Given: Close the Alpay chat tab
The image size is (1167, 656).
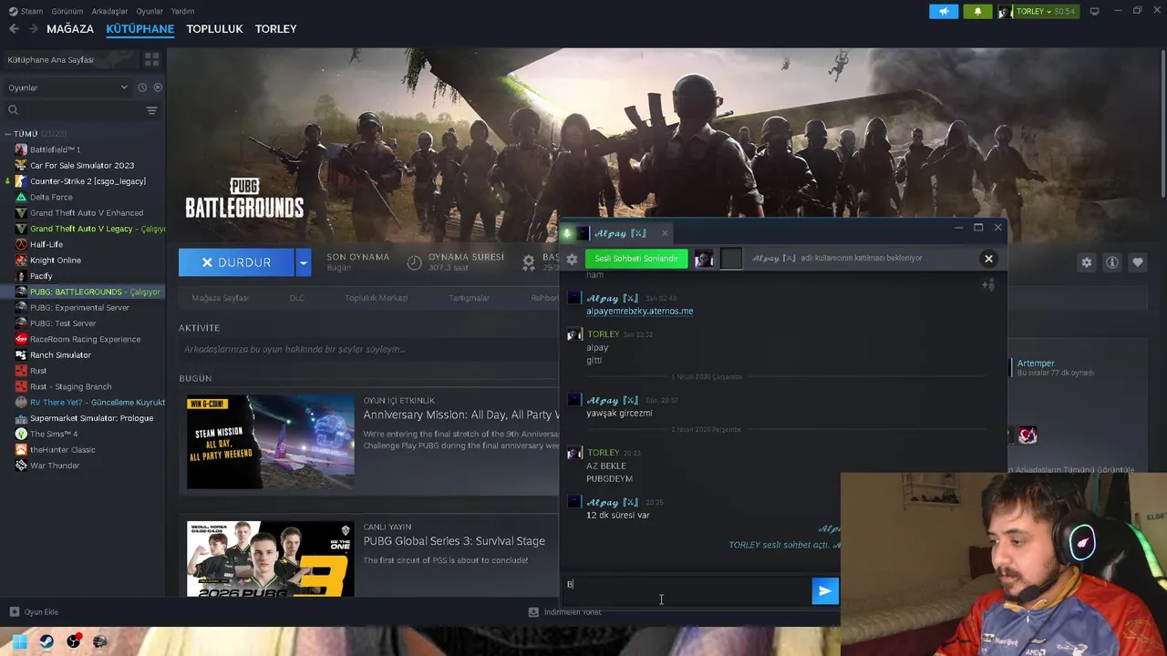Looking at the screenshot, I should click(665, 234).
